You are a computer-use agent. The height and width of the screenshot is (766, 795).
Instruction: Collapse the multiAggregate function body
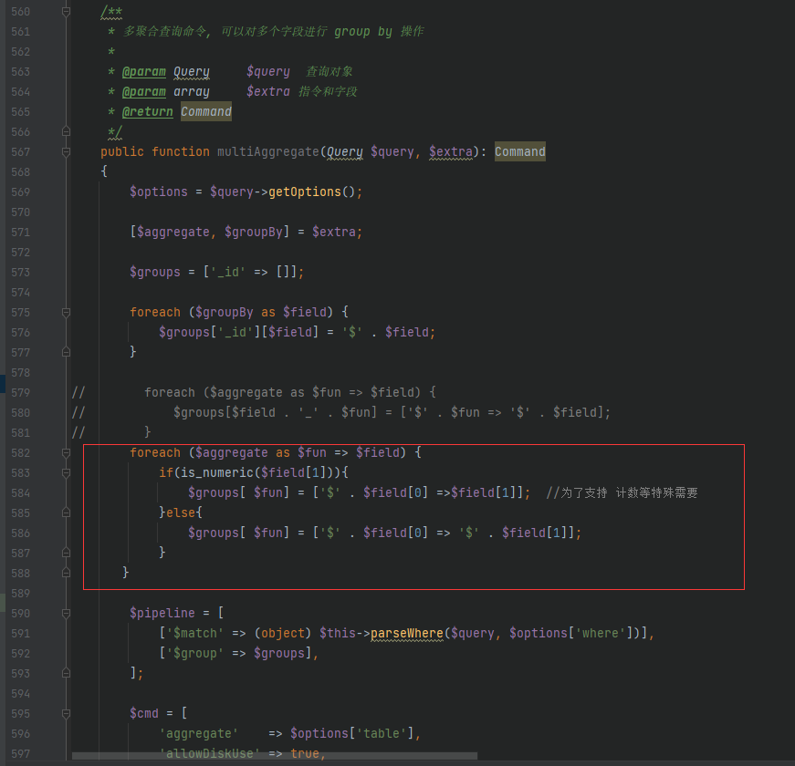click(x=64, y=151)
